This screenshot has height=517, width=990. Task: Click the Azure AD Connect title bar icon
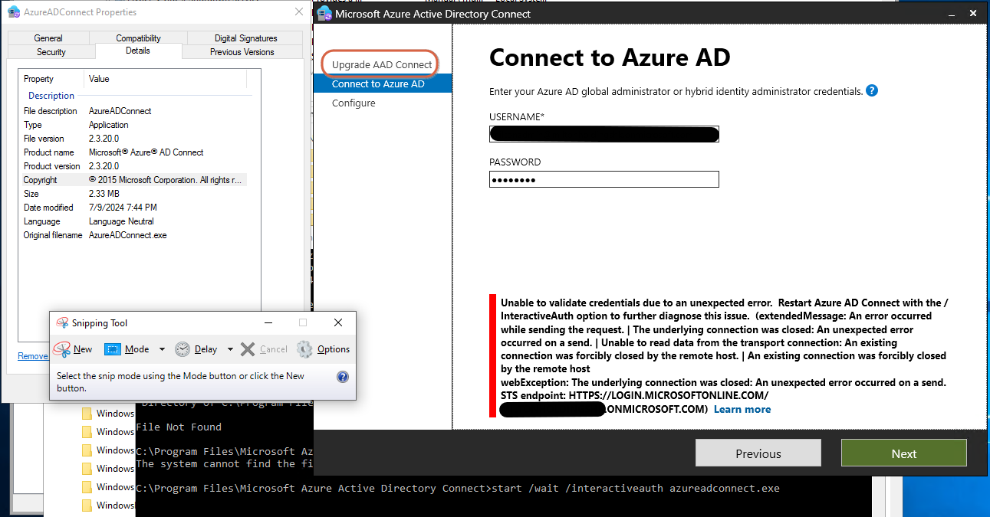click(324, 13)
